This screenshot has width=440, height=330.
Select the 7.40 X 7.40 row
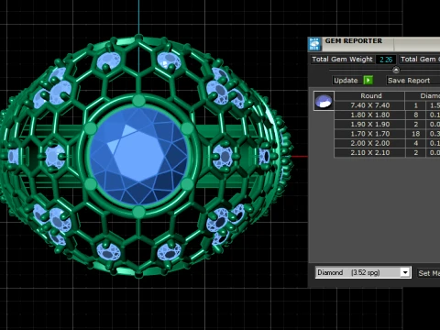pyautogui.click(x=387, y=105)
